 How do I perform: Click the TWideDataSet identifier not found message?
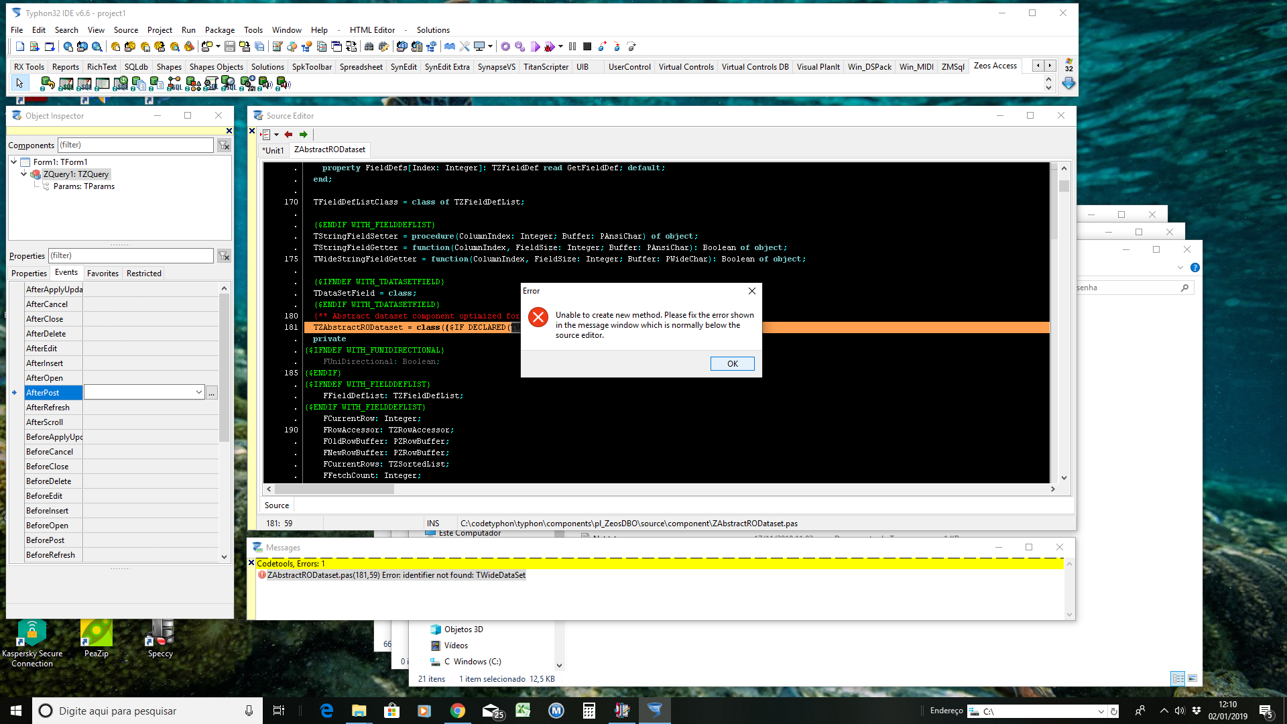[396, 575]
